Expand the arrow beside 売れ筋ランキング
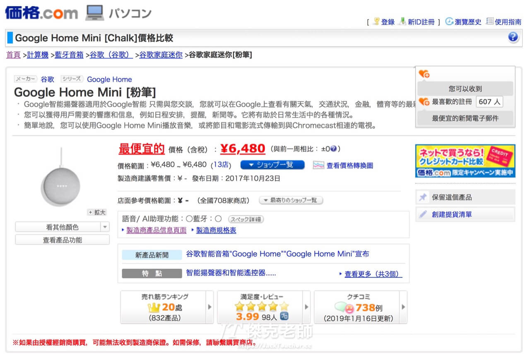Image resolution: width=530 pixels, height=354 pixels. (210, 307)
